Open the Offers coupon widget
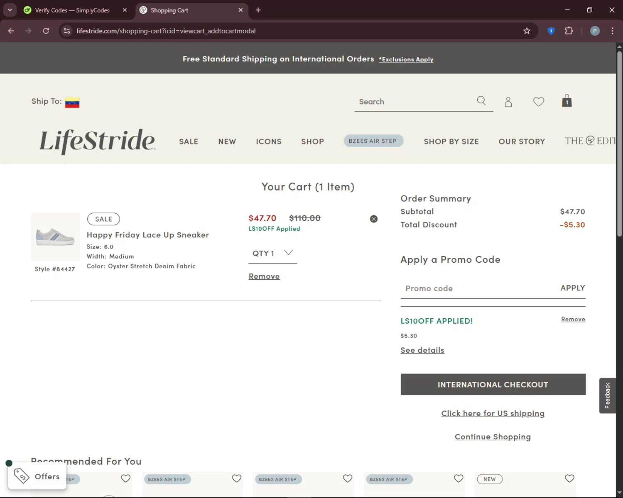The height and width of the screenshot is (498, 623). pyautogui.click(x=37, y=476)
